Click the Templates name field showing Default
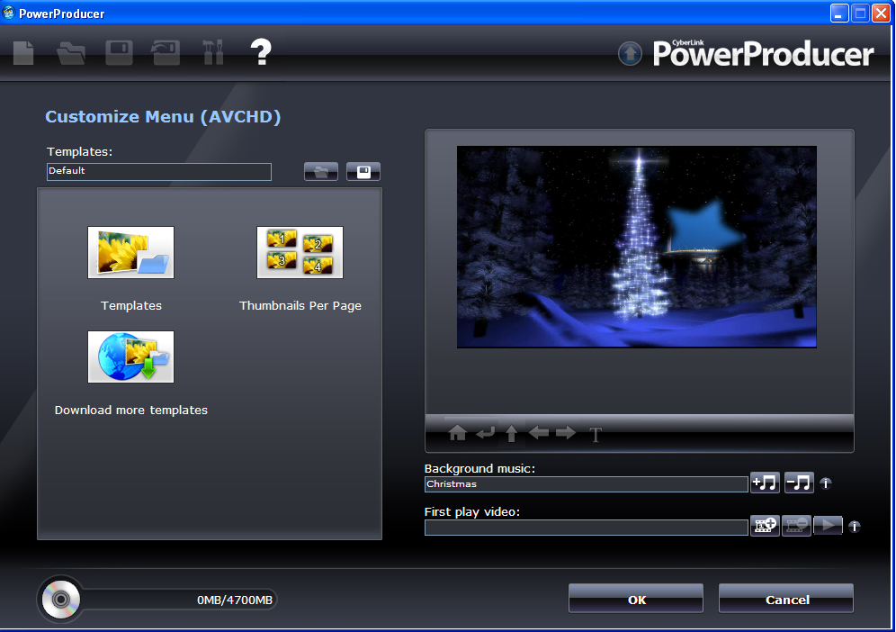896x632 pixels. pos(158,171)
